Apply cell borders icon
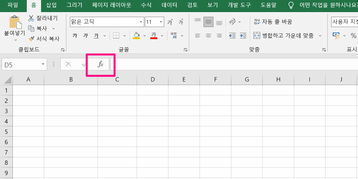Image resolution: width=358 pixels, height=179 pixels. pyautogui.click(x=116, y=36)
